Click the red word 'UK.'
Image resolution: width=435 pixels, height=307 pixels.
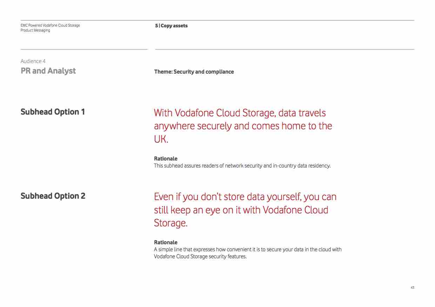[161, 139]
